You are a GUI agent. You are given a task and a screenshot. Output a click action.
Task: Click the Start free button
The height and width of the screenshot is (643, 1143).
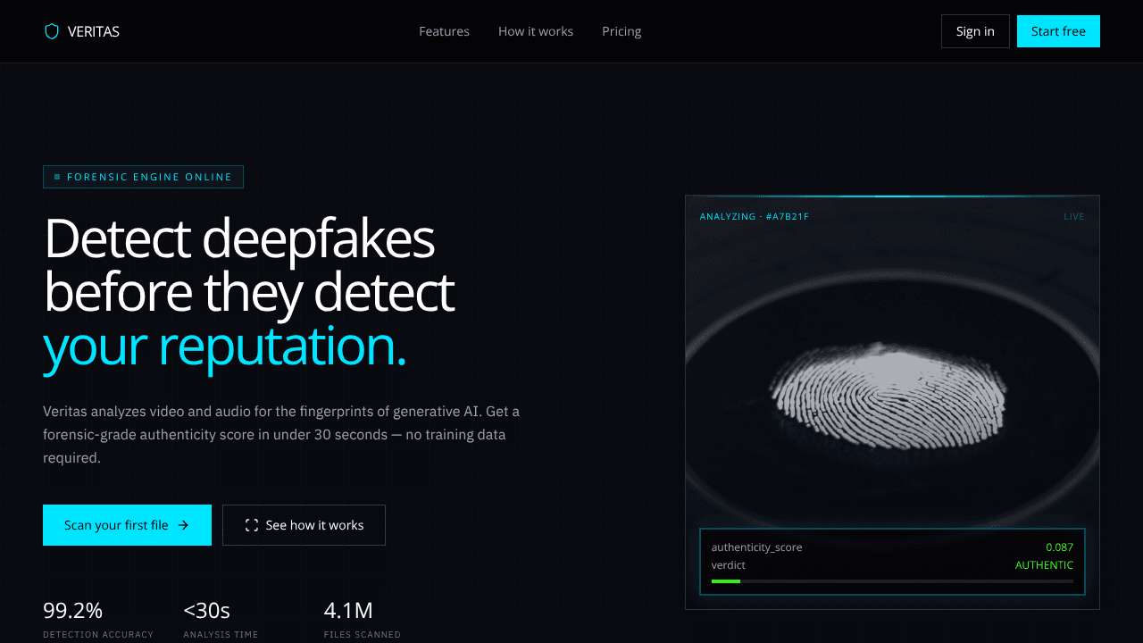[1058, 31]
